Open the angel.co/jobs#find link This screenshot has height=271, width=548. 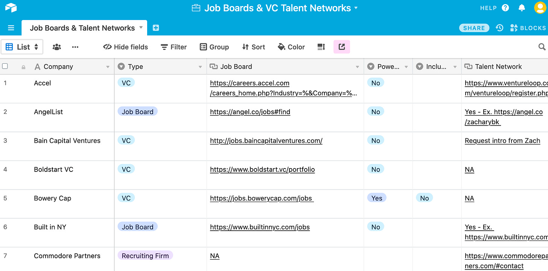coord(250,112)
